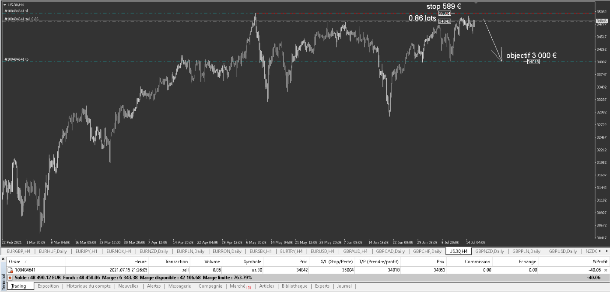Close the Terminal panel with its x button
The image size is (610, 292).
coord(3,259)
